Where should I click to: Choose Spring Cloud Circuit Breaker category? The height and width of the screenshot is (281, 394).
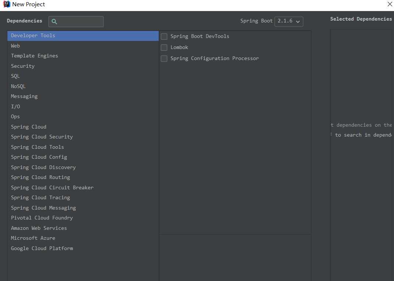[x=52, y=187]
